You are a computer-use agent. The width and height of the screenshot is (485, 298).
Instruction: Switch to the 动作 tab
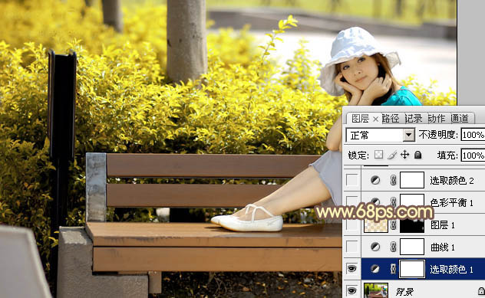[437, 119]
